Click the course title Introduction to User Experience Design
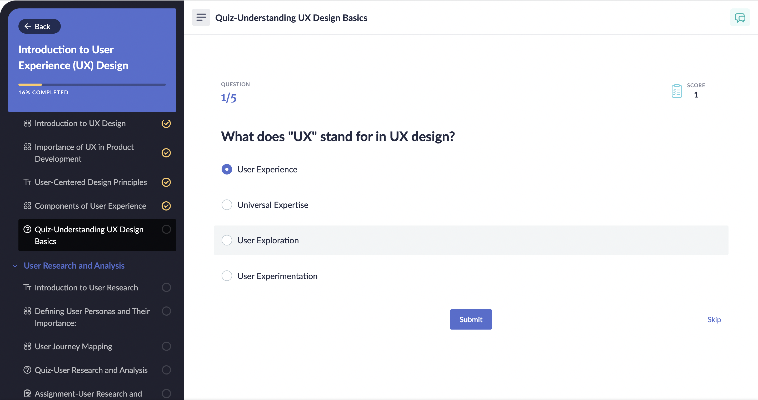Viewport: 758px width, 400px height. click(x=73, y=58)
